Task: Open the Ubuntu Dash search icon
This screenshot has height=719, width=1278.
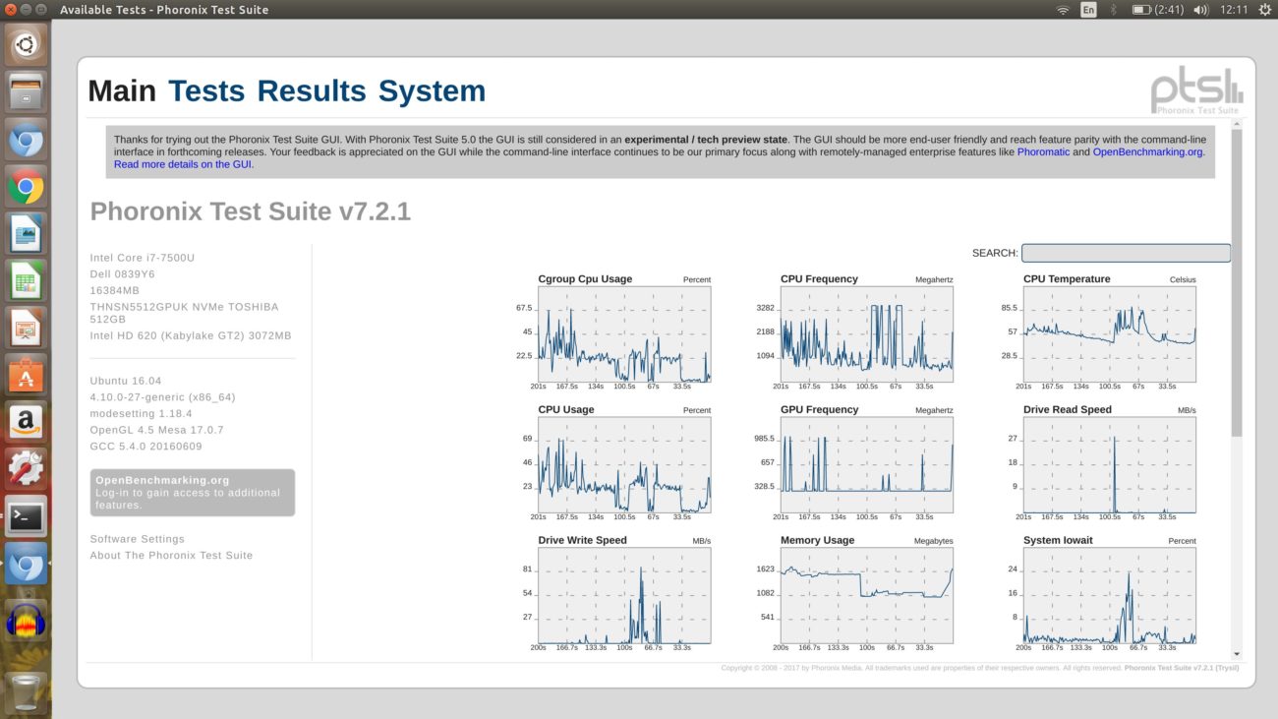Action: click(26, 45)
